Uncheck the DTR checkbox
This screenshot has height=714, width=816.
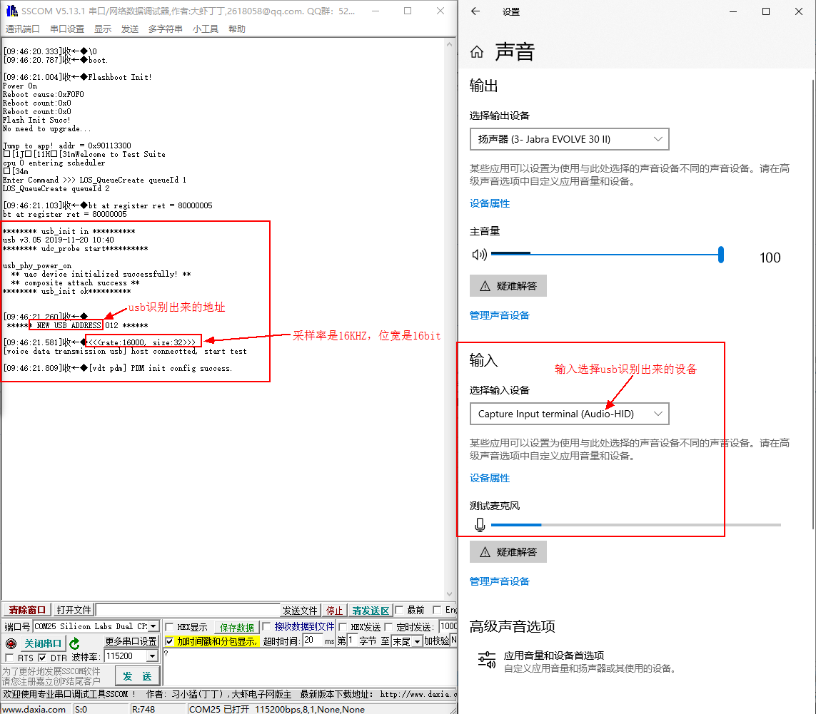coord(42,657)
